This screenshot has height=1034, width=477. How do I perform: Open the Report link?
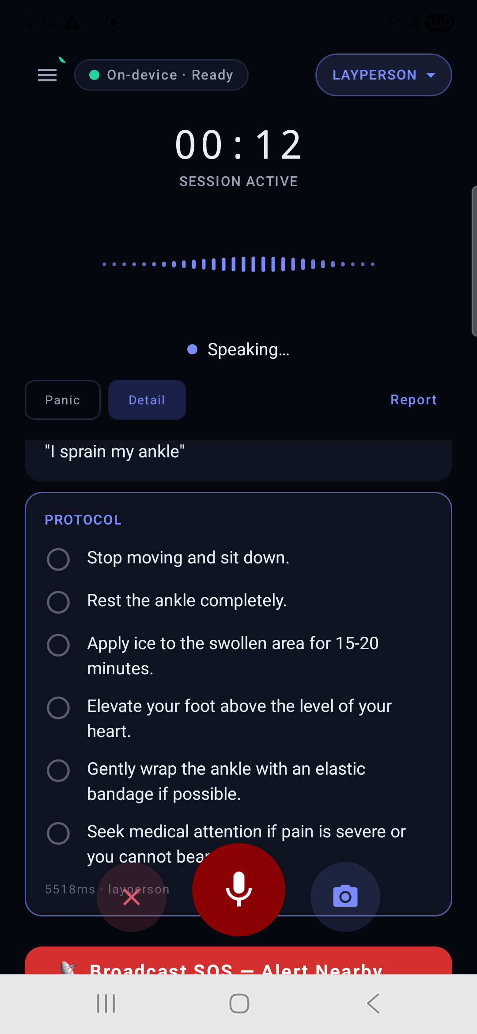pyautogui.click(x=413, y=400)
